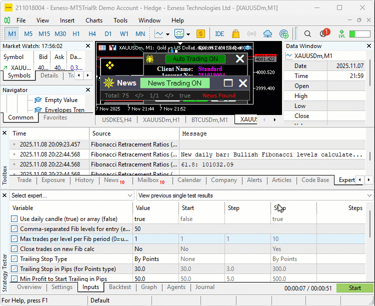This screenshot has height=306, width=375.
Task: Click the yellow spider icon on the chart panel
Action: [x=150, y=59]
